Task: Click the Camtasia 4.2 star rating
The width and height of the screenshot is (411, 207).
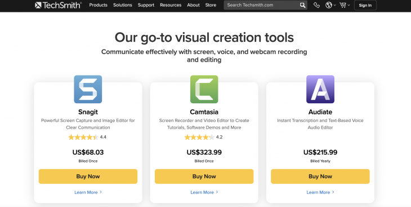Action: point(203,137)
